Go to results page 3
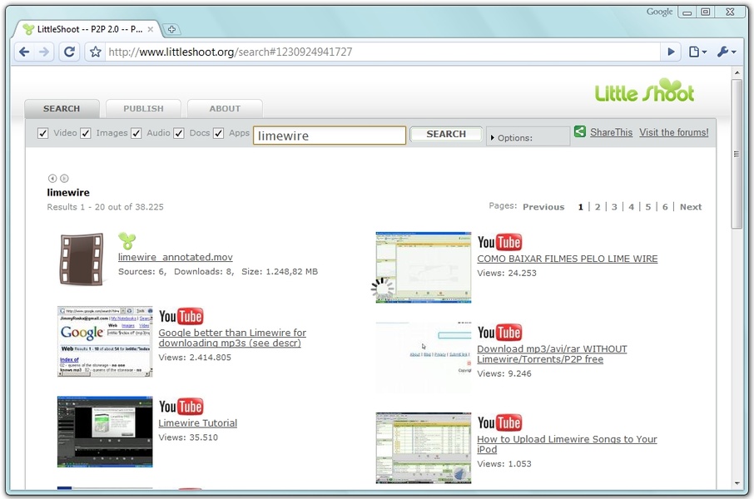The height and width of the screenshot is (499, 754). pyautogui.click(x=614, y=207)
